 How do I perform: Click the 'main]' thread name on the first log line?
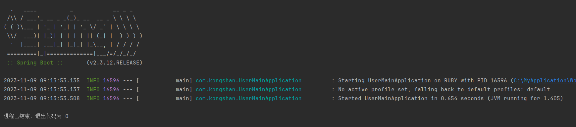[x=184, y=81]
